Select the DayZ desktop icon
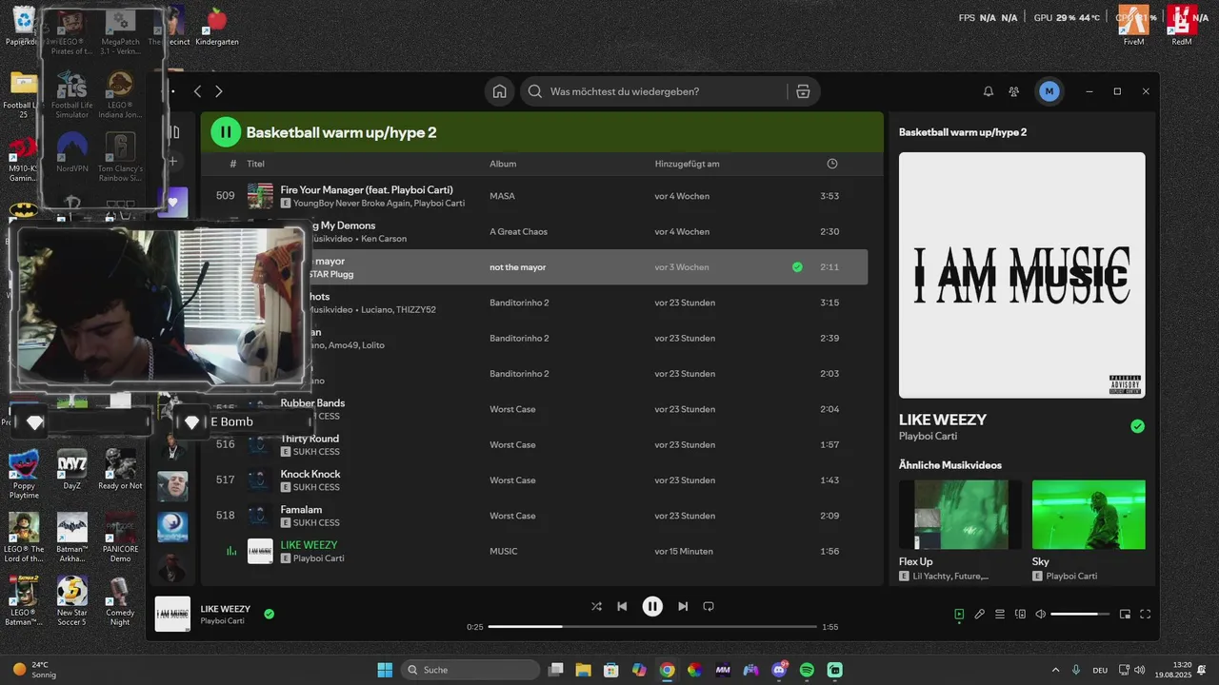The height and width of the screenshot is (685, 1219). pyautogui.click(x=72, y=470)
